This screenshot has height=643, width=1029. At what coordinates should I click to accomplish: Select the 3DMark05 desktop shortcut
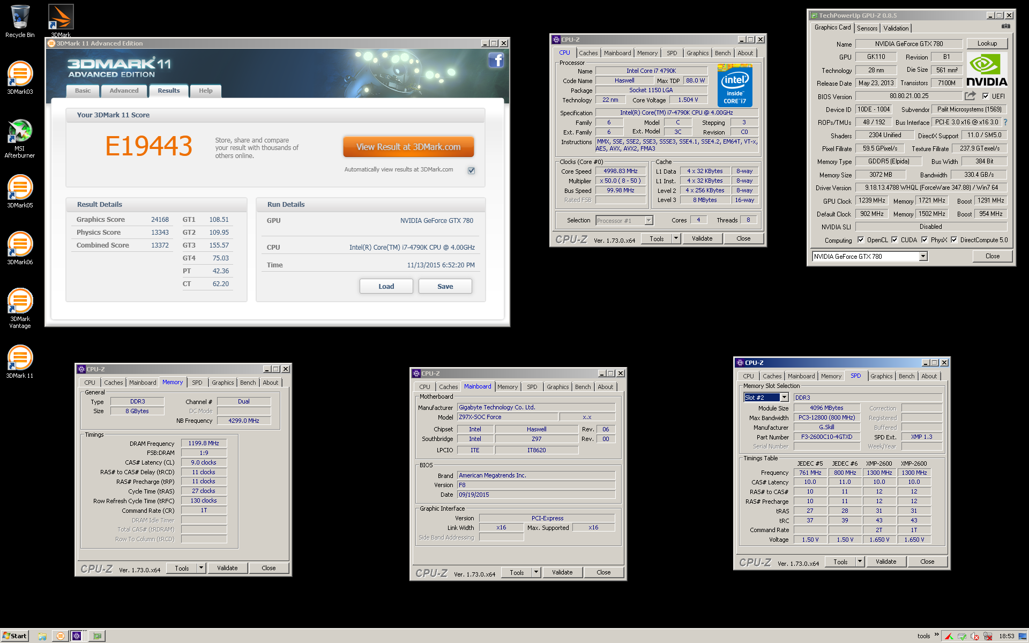20,192
